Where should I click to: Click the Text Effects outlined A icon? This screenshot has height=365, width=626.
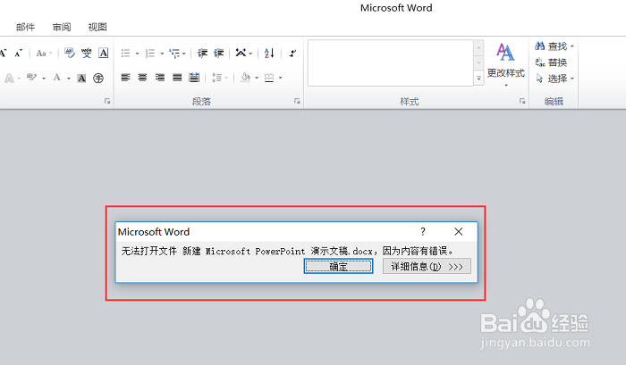pyautogui.click(x=9, y=79)
